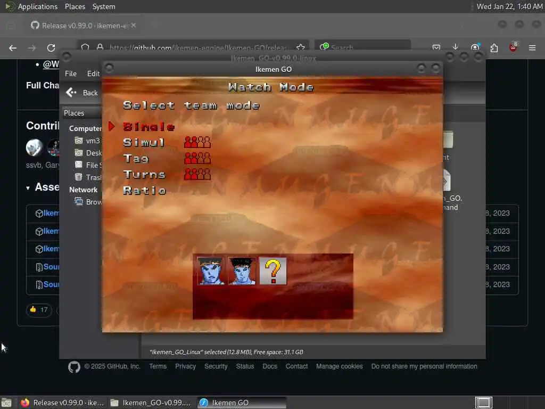Click GitHub logo in page footer
This screenshot has width=545, height=409.
click(74, 366)
